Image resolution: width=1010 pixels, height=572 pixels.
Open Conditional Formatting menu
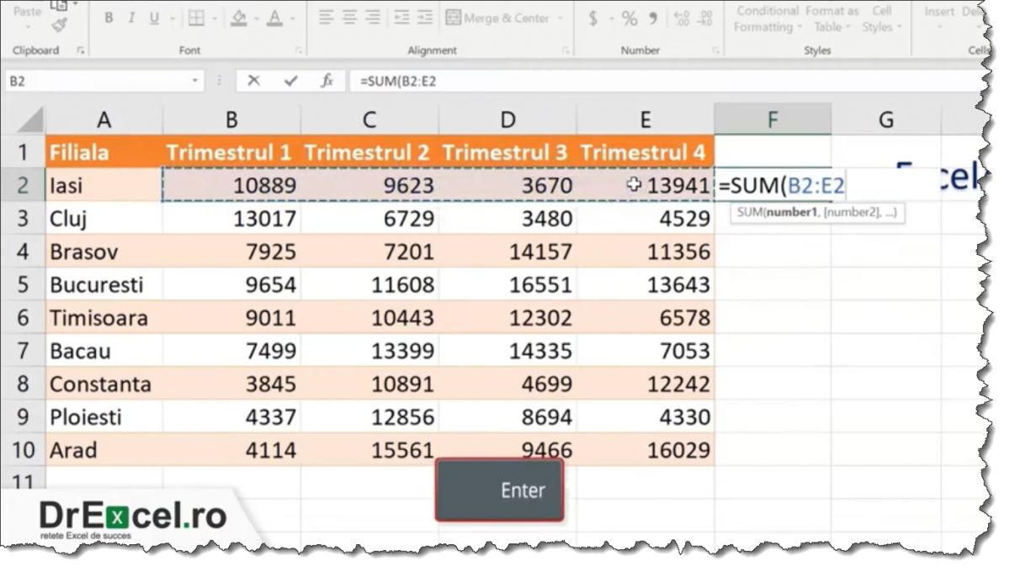coord(767,19)
